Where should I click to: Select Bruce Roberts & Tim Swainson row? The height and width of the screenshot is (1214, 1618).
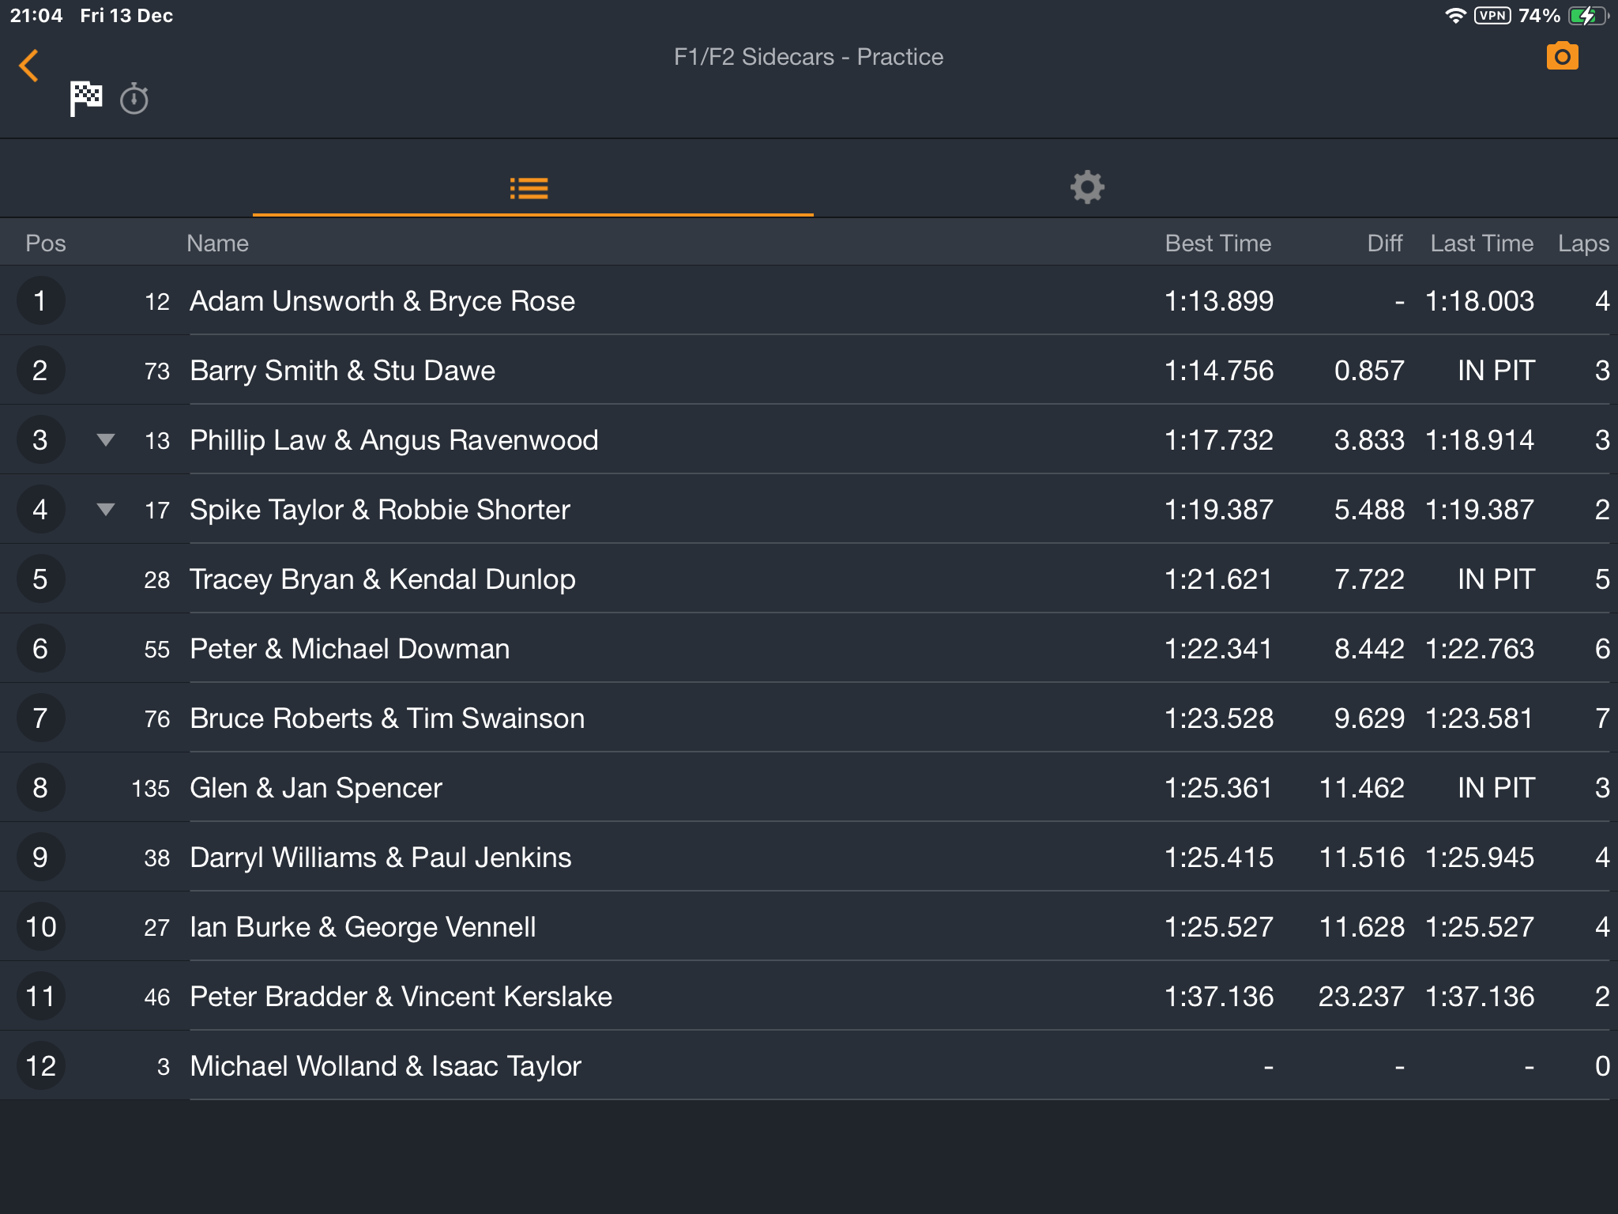tap(809, 718)
